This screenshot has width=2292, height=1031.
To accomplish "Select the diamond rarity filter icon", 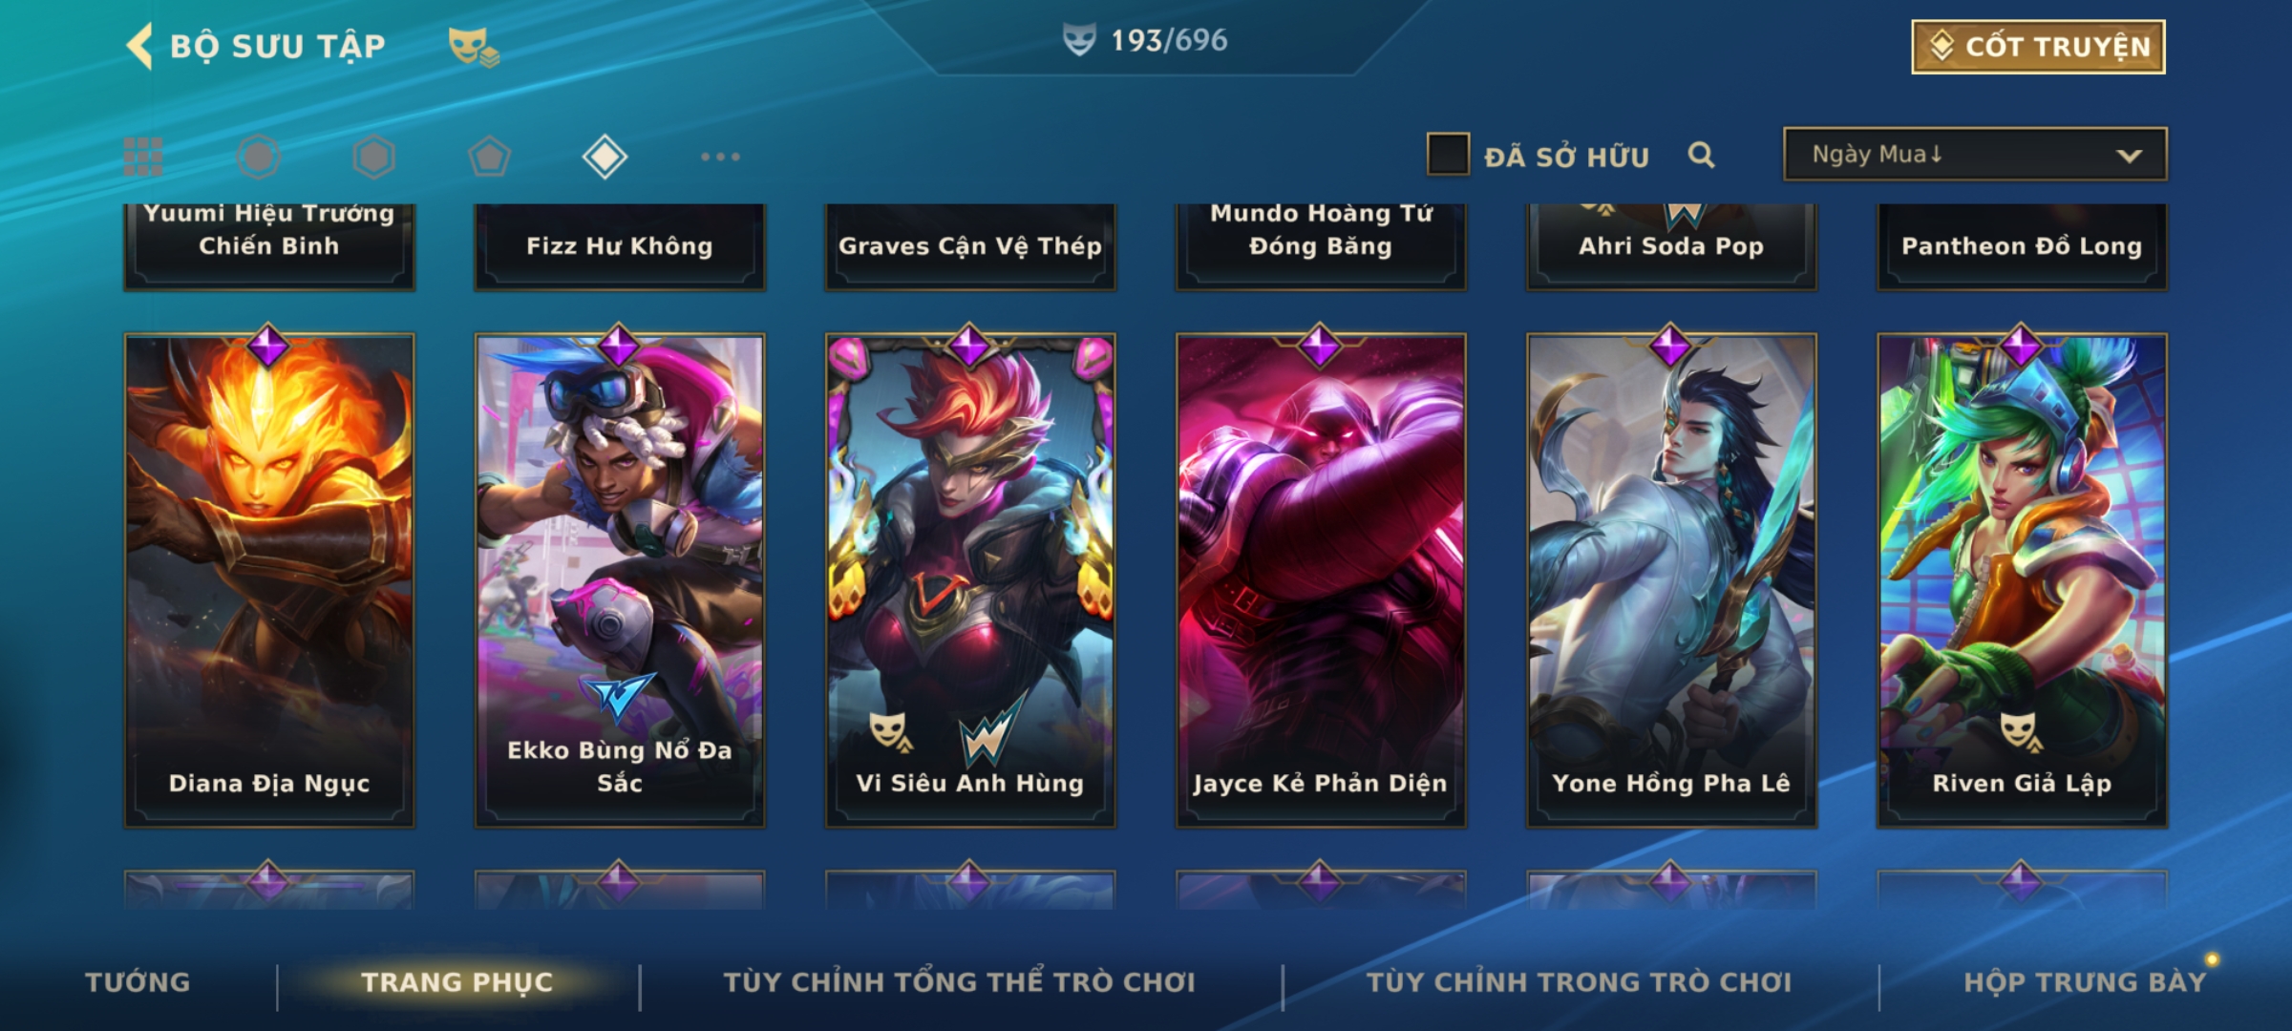I will point(605,157).
